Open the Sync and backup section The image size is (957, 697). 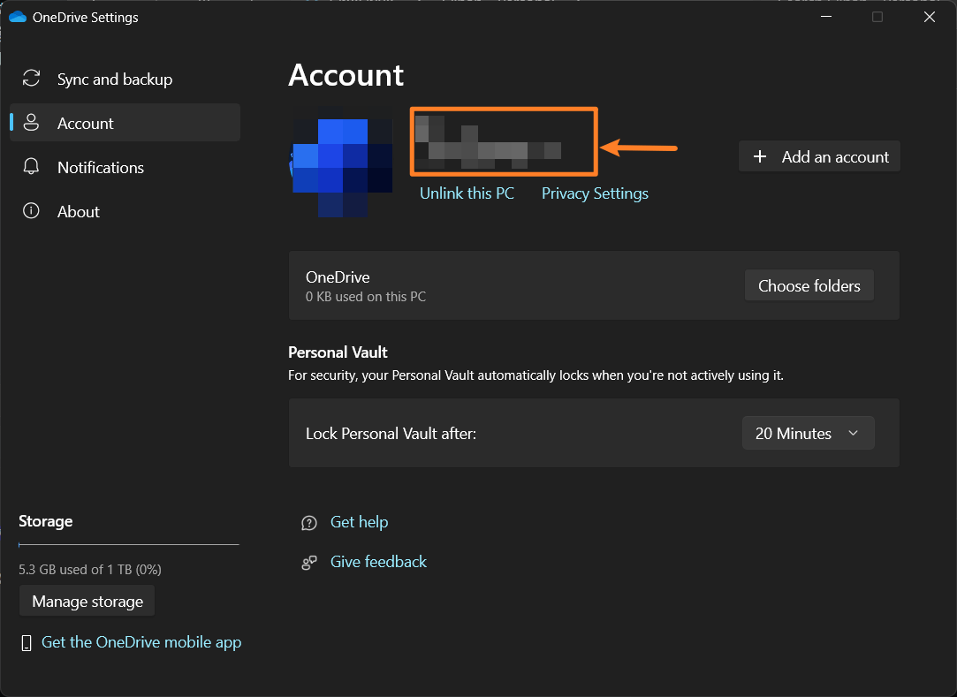click(125, 79)
